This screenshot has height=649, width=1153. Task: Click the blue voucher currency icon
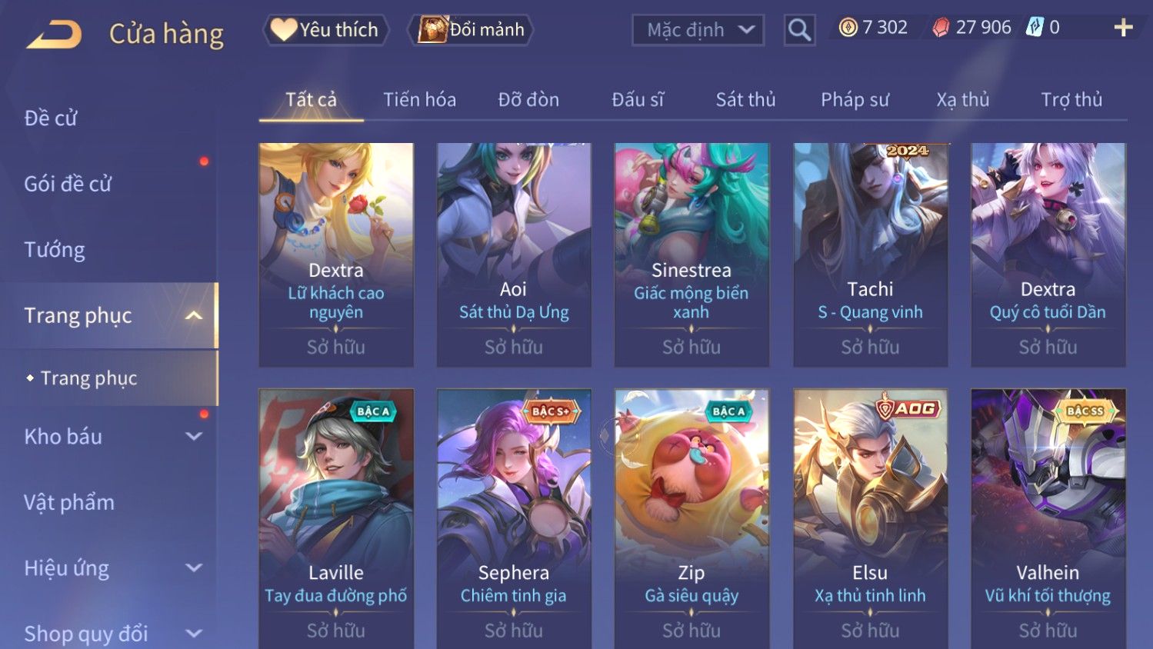tap(1035, 28)
